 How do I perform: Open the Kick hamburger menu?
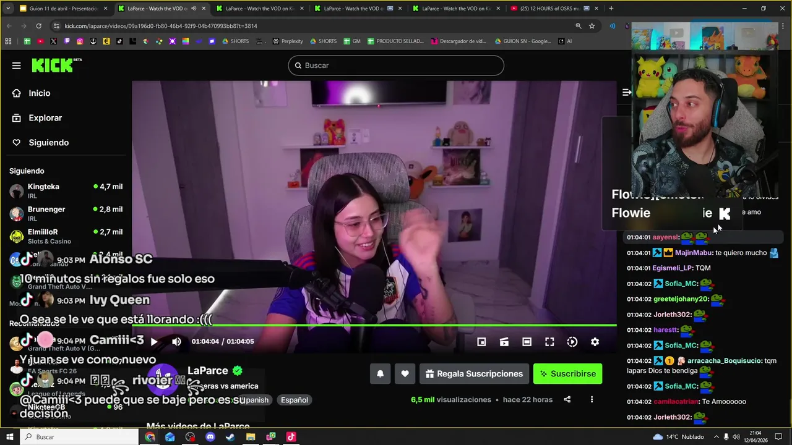(x=17, y=66)
